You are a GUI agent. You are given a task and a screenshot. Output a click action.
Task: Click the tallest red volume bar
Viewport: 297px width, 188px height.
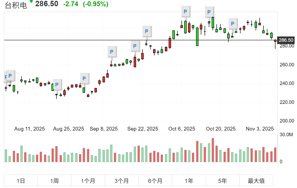click(213, 150)
